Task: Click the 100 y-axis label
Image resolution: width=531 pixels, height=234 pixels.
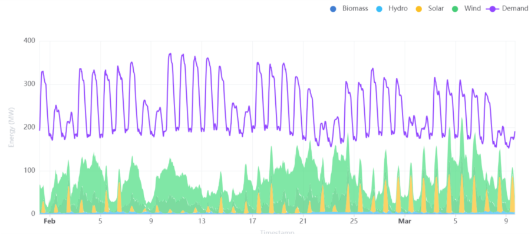Action: pos(29,170)
